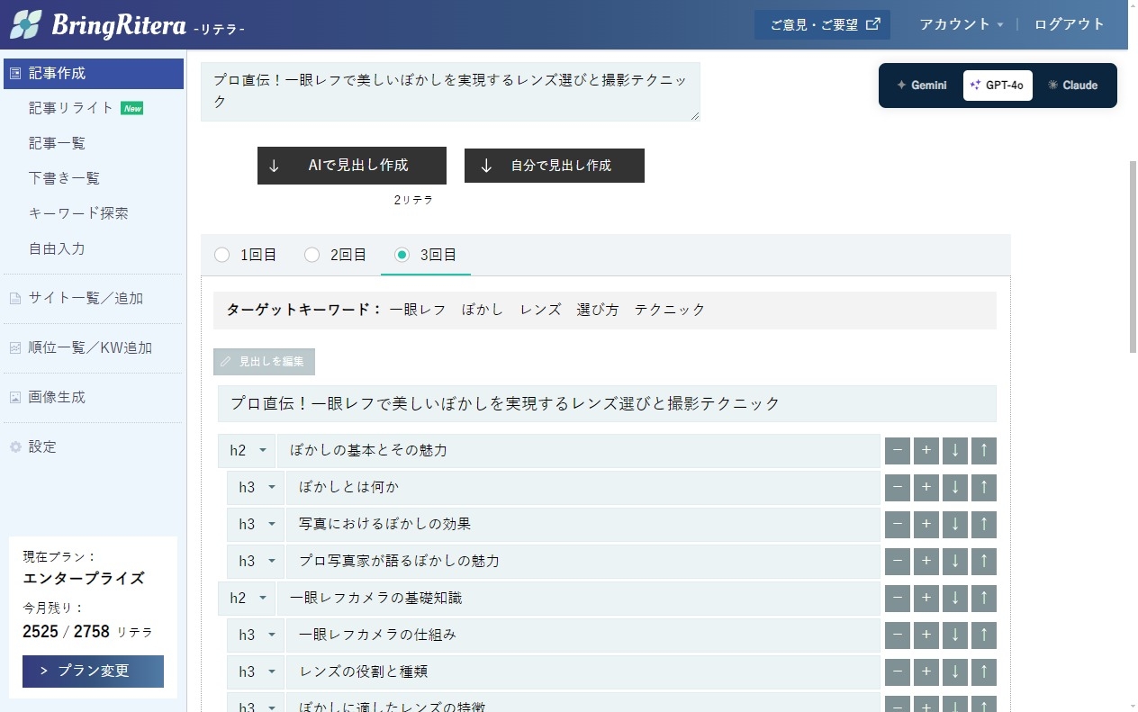Add heading below '一眼レフカメラの仕組み' row
This screenshot has width=1138, height=712.
(926, 635)
